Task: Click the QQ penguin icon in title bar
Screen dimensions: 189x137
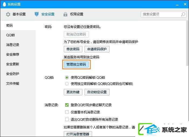Action: point(4,4)
